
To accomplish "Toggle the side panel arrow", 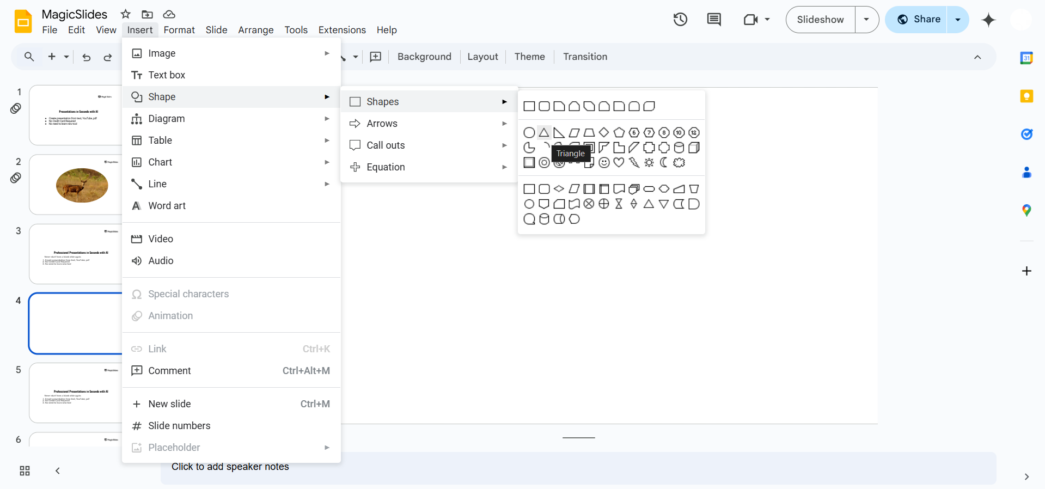I will (1026, 477).
